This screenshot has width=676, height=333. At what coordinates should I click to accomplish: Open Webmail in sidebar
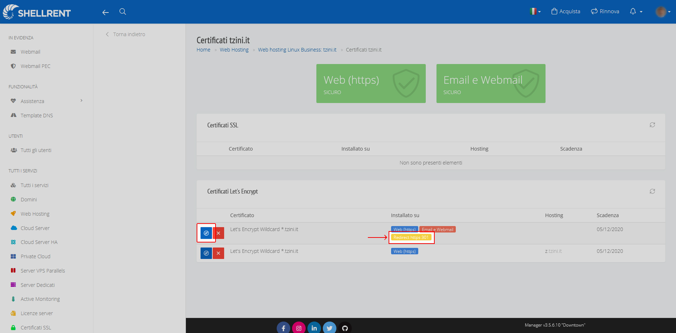tap(30, 52)
